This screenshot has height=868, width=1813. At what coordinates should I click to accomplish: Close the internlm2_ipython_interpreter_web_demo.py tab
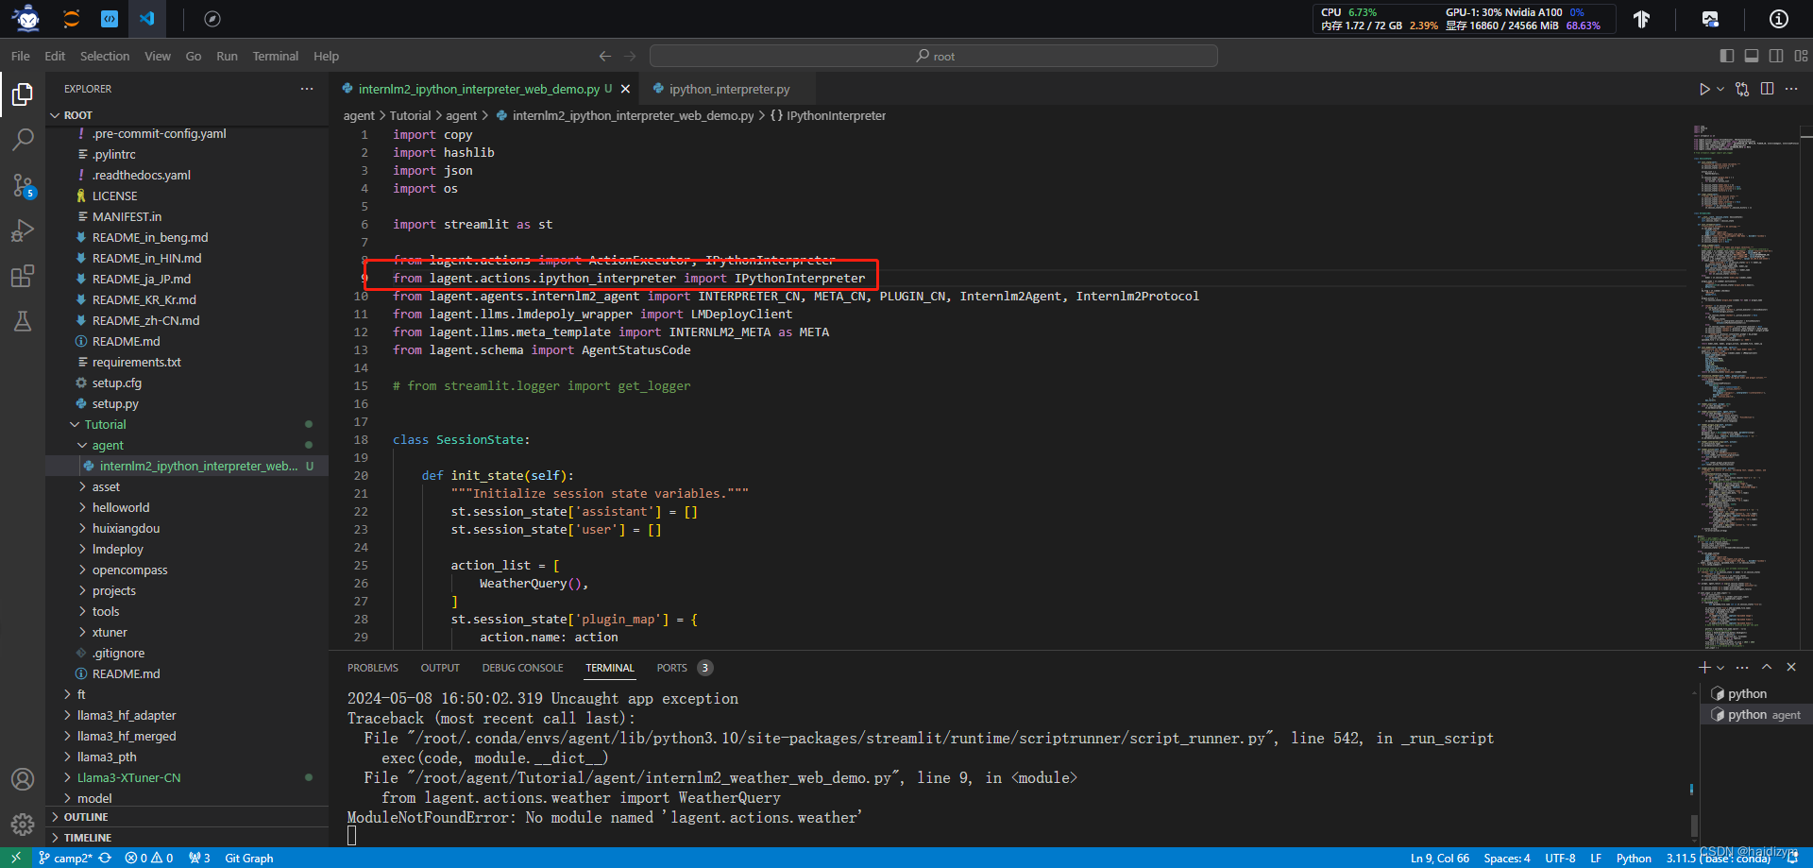[x=625, y=89]
